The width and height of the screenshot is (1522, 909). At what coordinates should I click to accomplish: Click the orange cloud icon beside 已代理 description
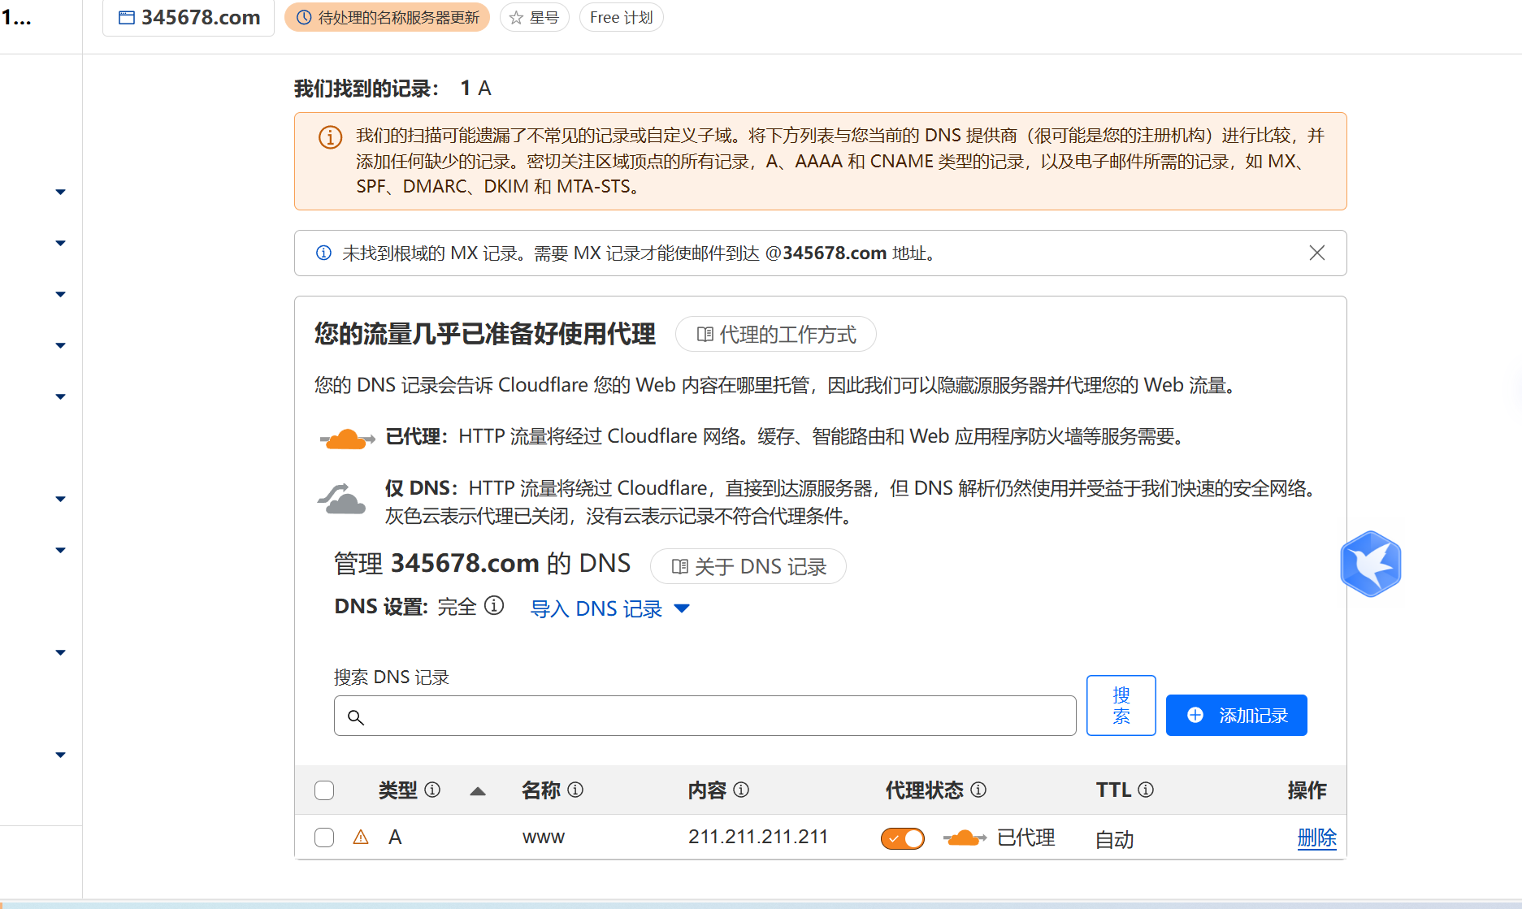347,439
